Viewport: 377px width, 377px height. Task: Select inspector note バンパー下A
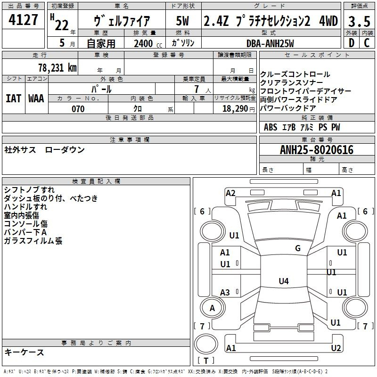tap(25, 232)
